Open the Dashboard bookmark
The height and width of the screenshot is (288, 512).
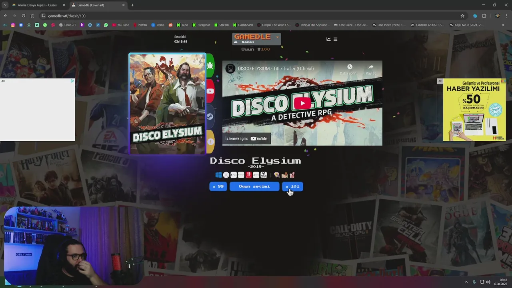click(242, 25)
